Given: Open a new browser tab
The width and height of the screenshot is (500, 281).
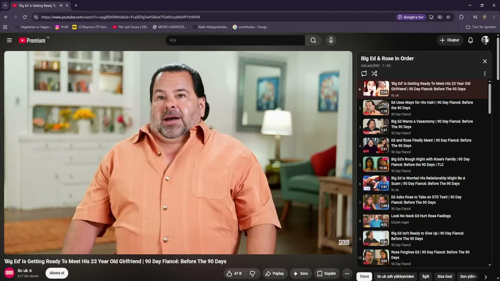Looking at the screenshot, I should pyautogui.click(x=76, y=5).
